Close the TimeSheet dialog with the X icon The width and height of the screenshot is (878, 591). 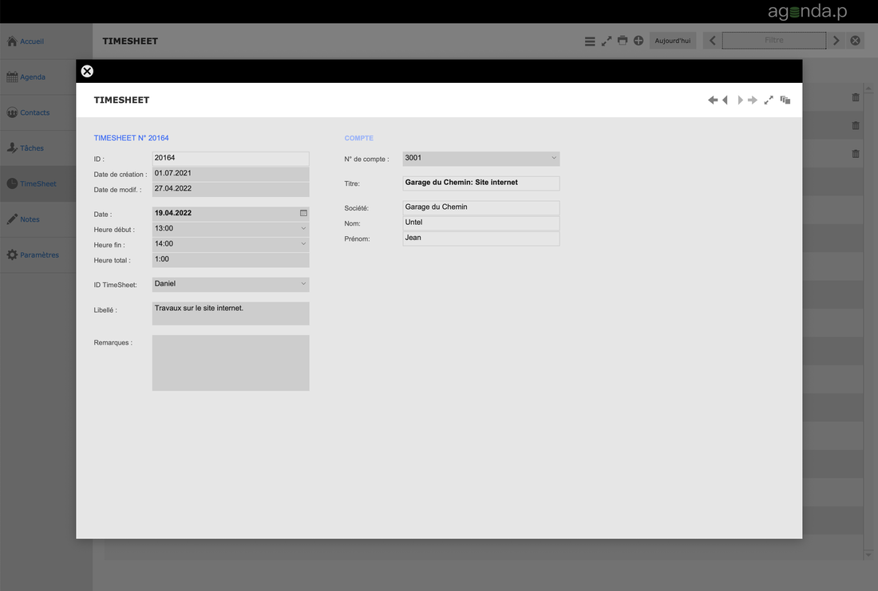(87, 71)
